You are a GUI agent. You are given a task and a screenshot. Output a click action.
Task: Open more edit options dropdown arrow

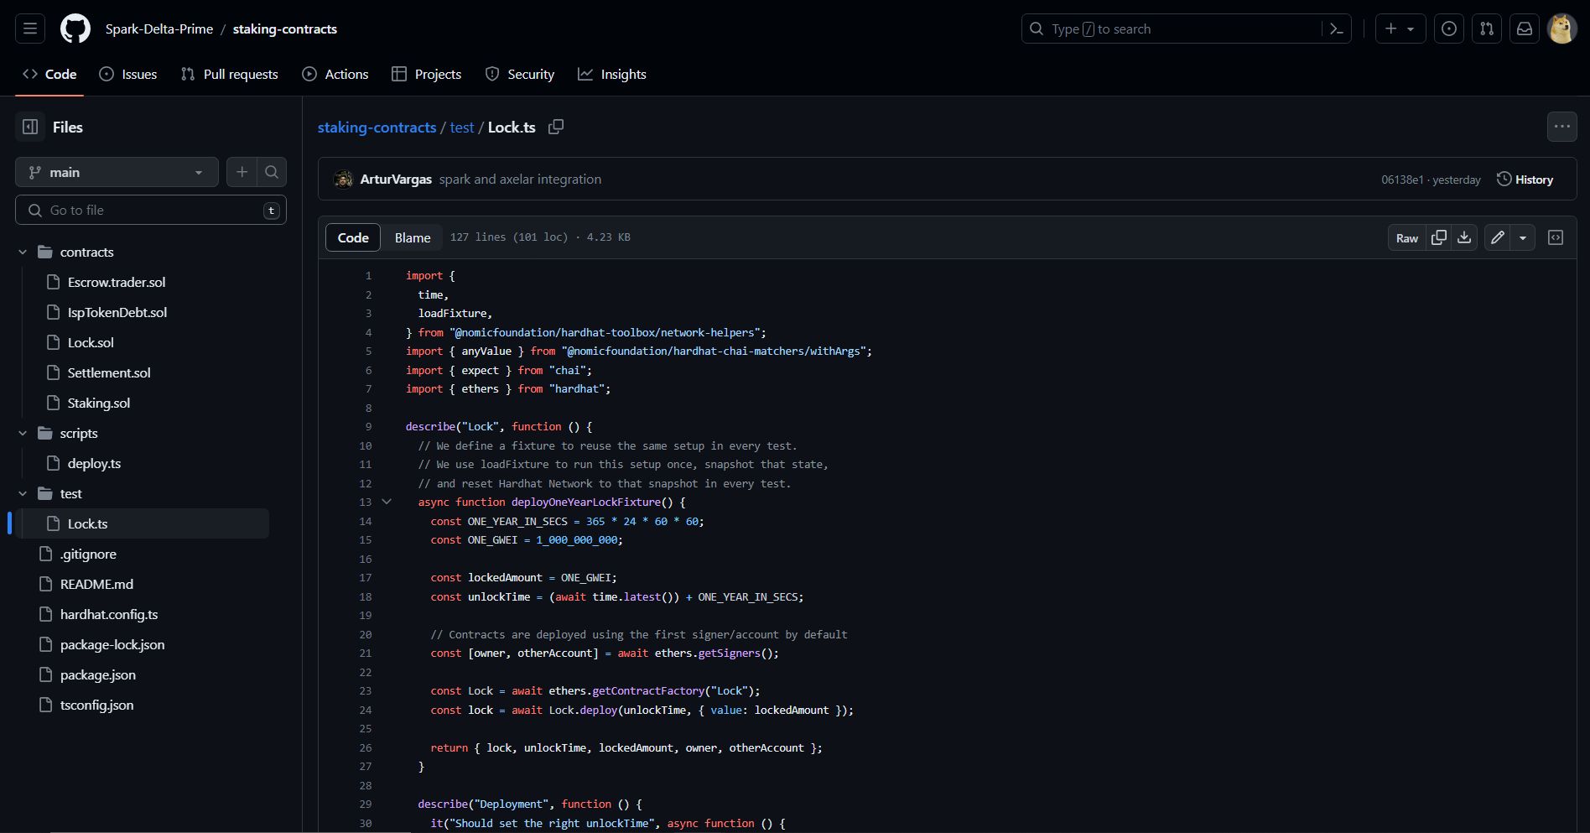pos(1523,237)
